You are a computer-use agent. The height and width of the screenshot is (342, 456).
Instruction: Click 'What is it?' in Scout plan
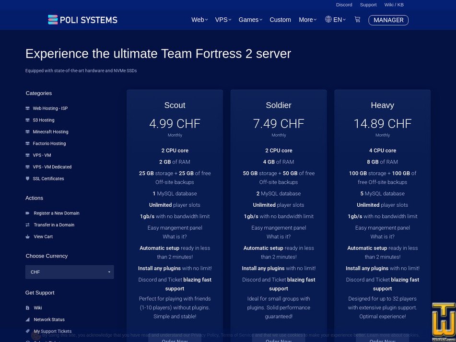point(175,237)
